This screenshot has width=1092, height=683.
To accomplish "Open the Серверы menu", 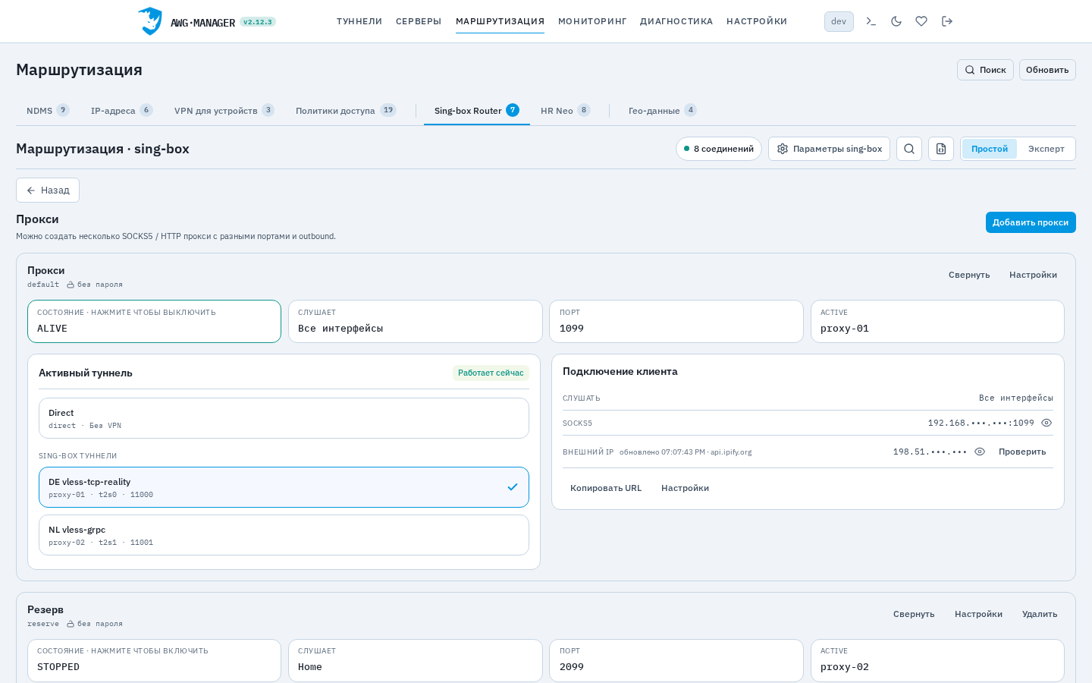I will tap(419, 21).
